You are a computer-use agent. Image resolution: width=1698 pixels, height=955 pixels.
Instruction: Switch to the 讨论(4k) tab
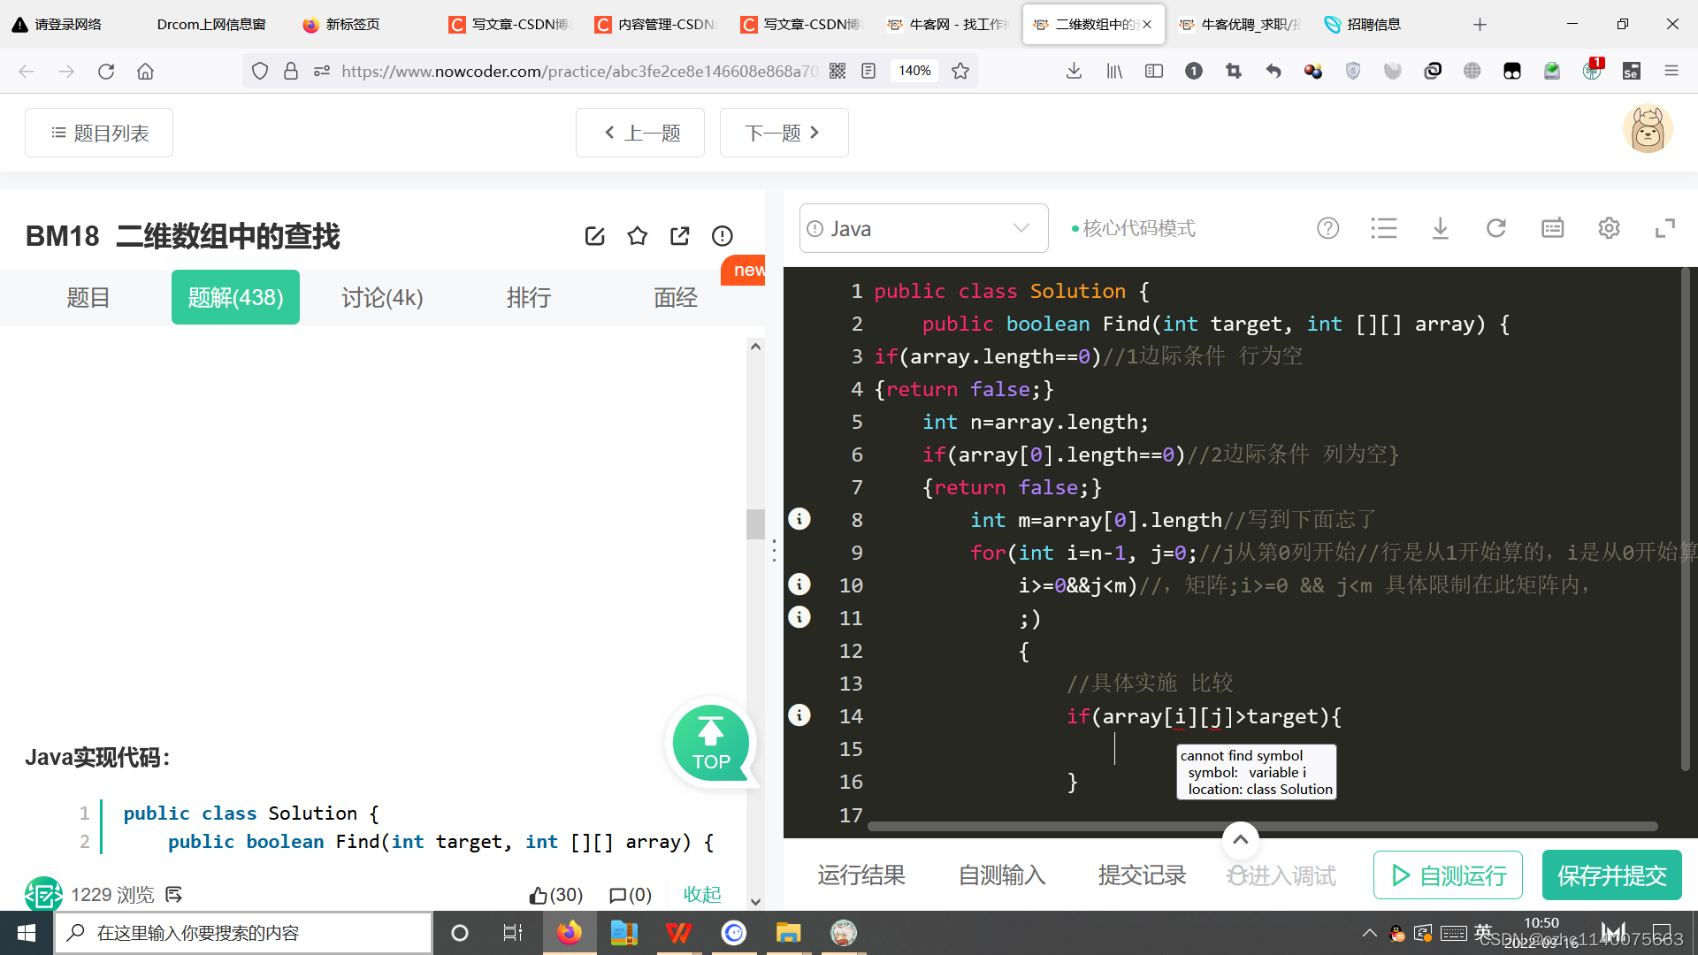click(382, 298)
